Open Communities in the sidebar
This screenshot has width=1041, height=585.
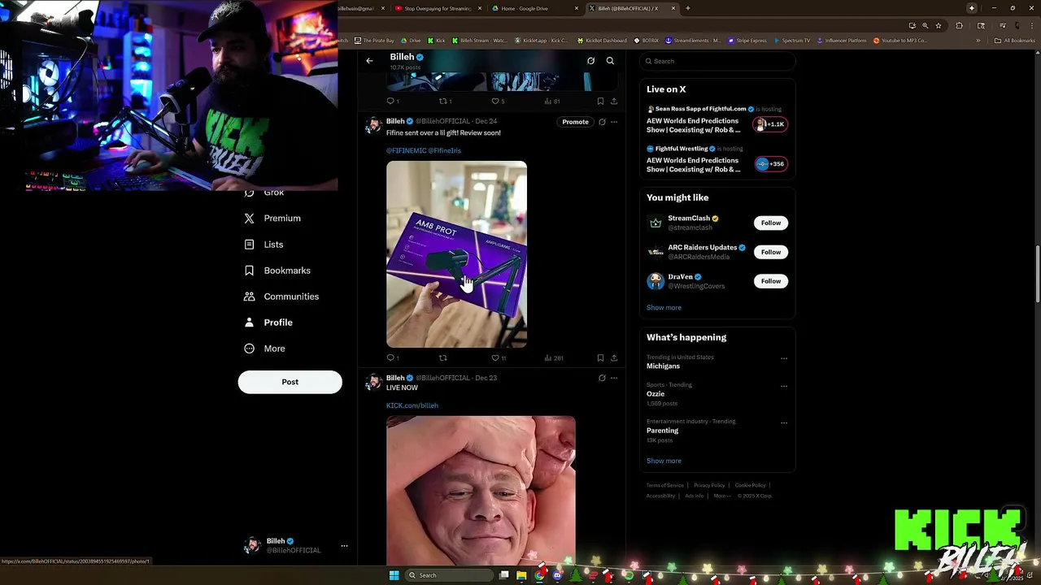[281, 297]
